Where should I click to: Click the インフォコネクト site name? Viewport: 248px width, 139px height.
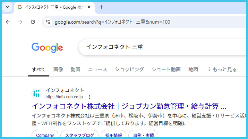65,90
